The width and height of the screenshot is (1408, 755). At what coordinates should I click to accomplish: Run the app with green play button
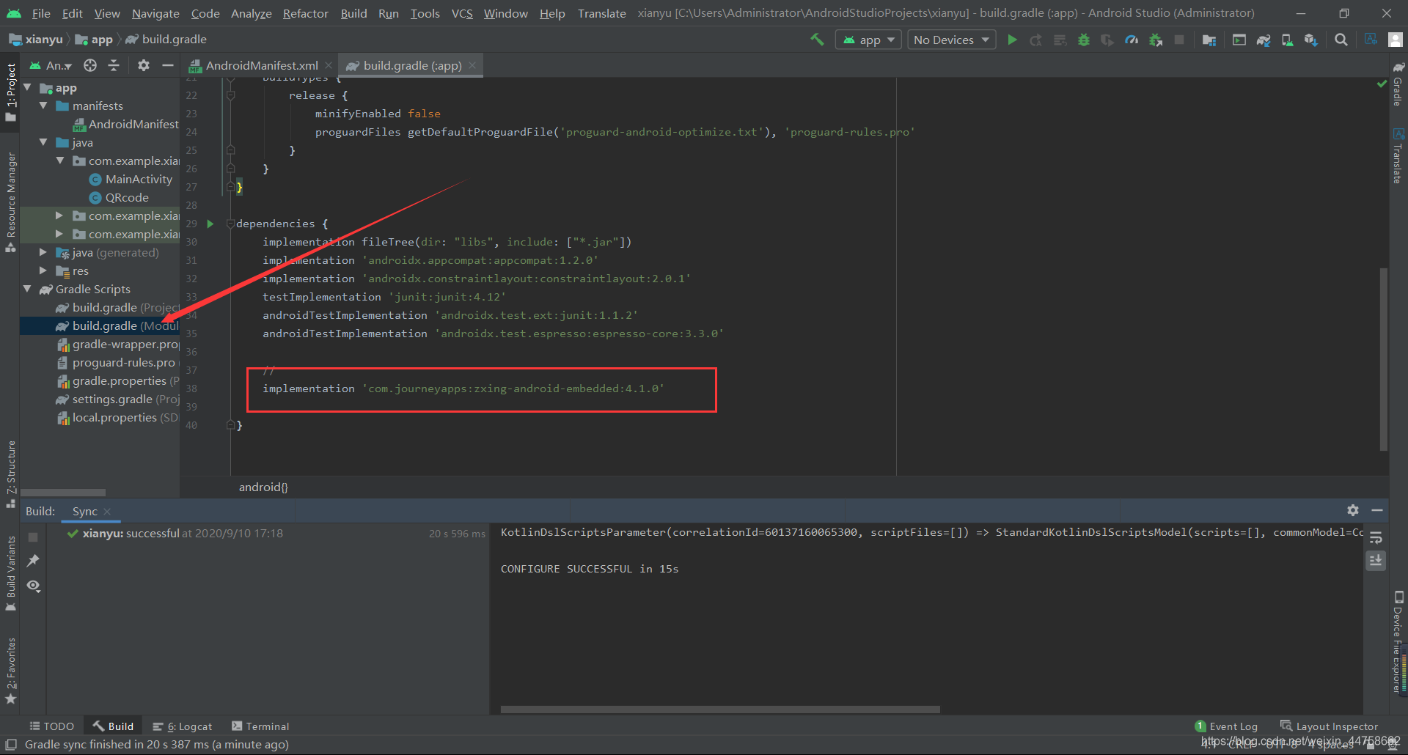1012,40
